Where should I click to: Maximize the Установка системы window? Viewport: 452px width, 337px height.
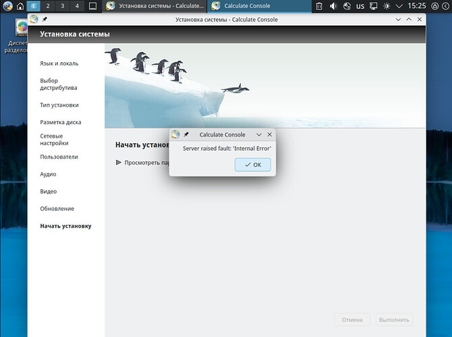click(409, 20)
